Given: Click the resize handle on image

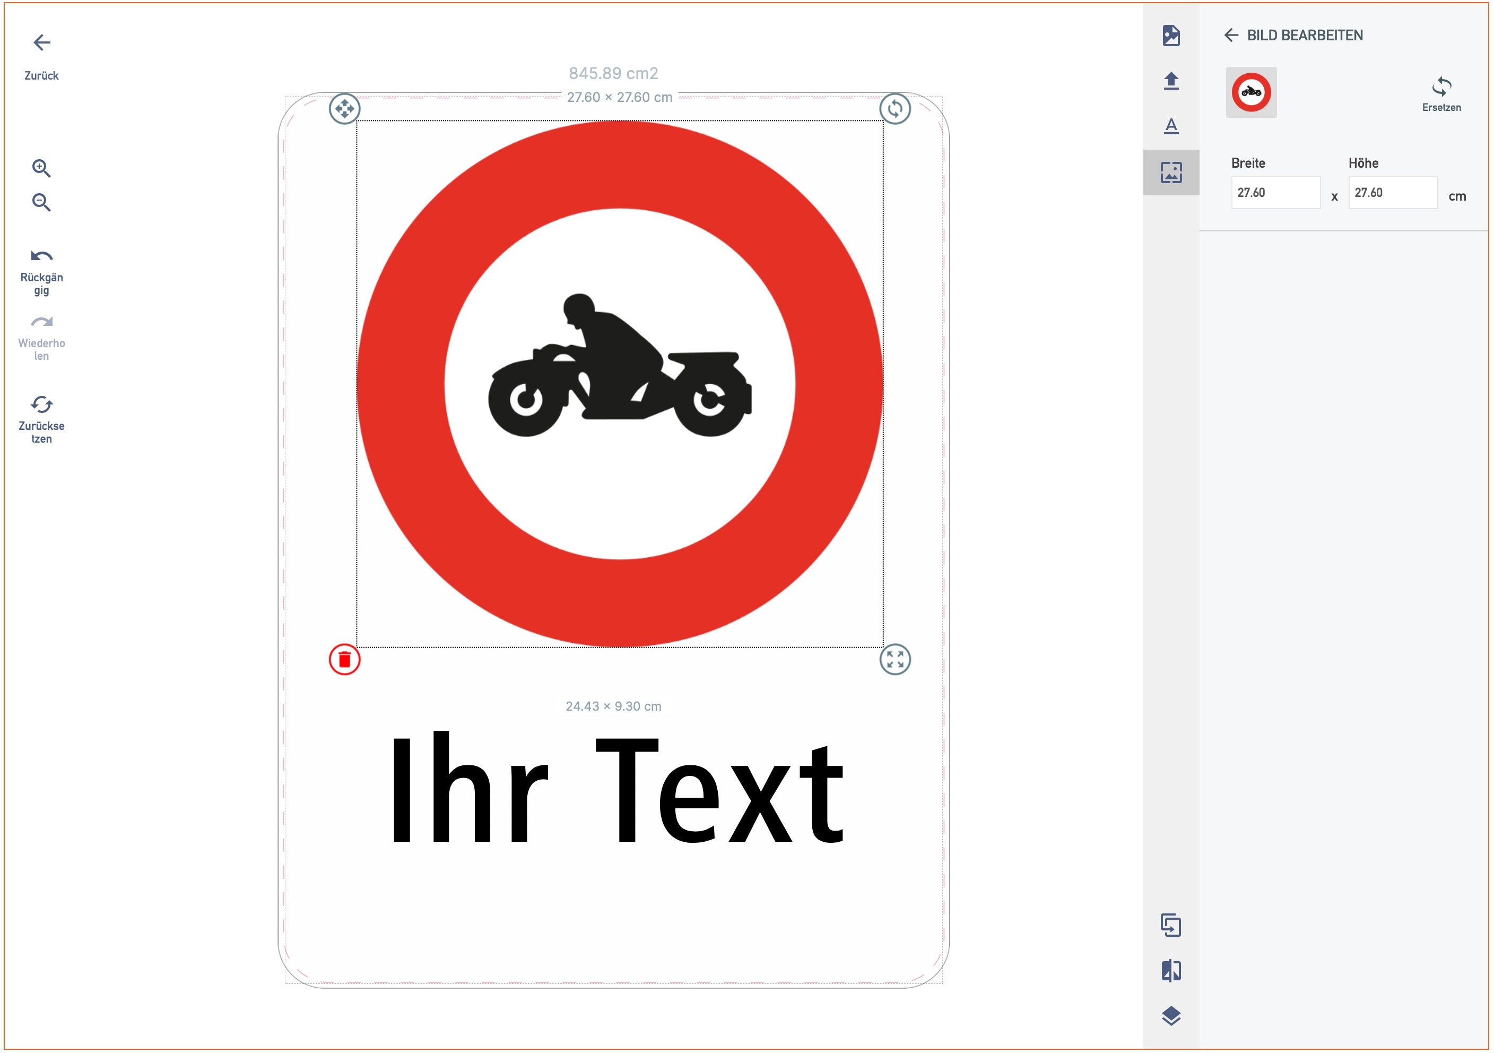Looking at the screenshot, I should 894,660.
